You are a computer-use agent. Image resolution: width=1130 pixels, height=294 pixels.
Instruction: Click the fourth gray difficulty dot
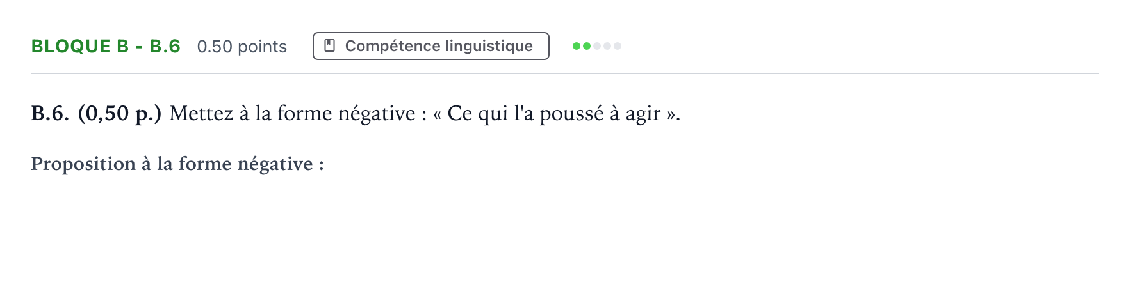pyautogui.click(x=607, y=46)
